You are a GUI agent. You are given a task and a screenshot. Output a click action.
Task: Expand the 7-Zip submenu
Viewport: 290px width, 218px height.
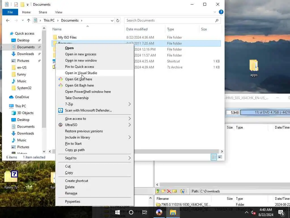click(x=95, y=104)
